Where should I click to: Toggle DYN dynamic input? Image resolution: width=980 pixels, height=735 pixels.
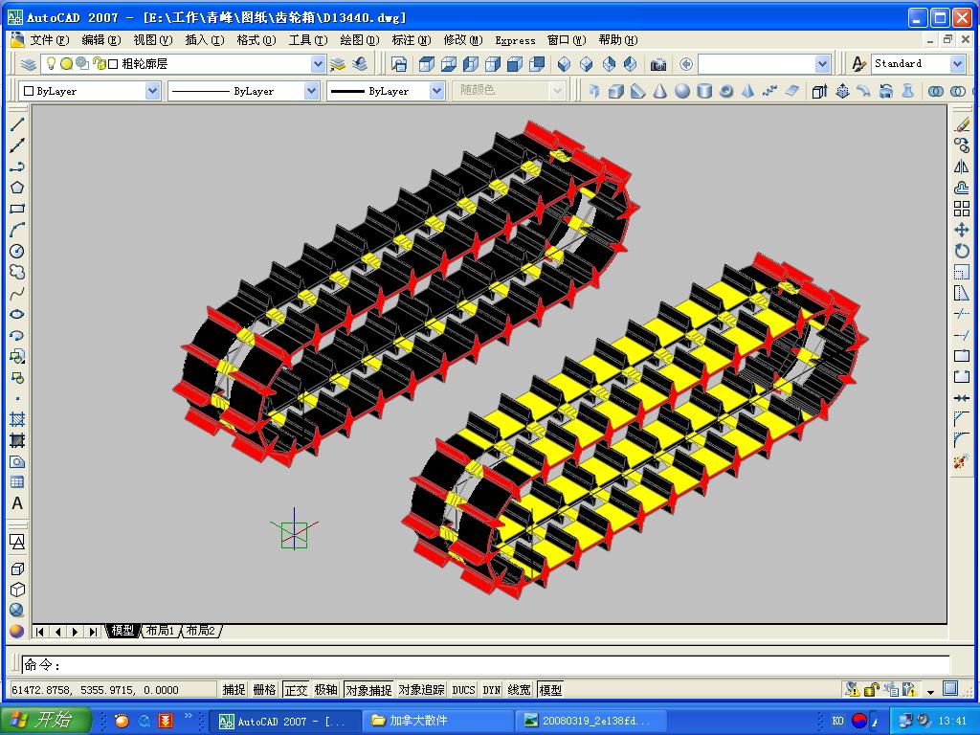(492, 689)
